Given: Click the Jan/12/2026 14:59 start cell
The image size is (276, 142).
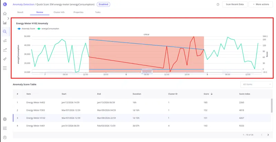Looking at the screenshot, I should tap(70, 102).
